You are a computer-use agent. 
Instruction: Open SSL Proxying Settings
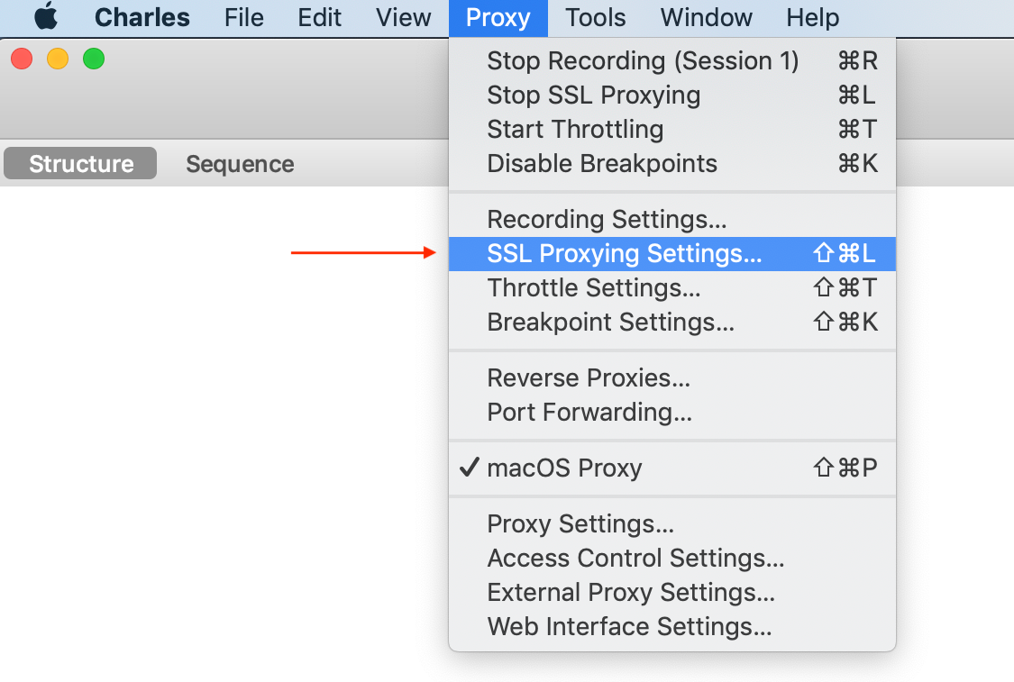coord(624,254)
